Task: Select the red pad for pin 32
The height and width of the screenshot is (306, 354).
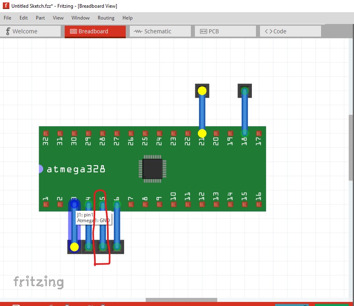Action: click(46, 133)
